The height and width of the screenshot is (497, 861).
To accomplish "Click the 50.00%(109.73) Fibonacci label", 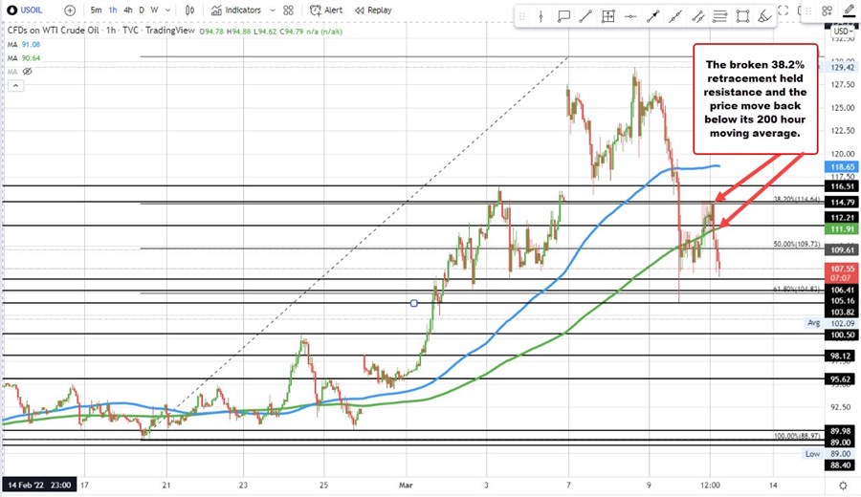I will pos(797,244).
